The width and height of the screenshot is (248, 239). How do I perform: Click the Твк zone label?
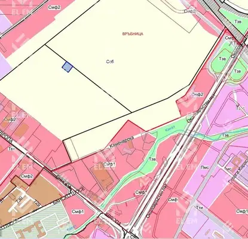[x=12, y=149]
